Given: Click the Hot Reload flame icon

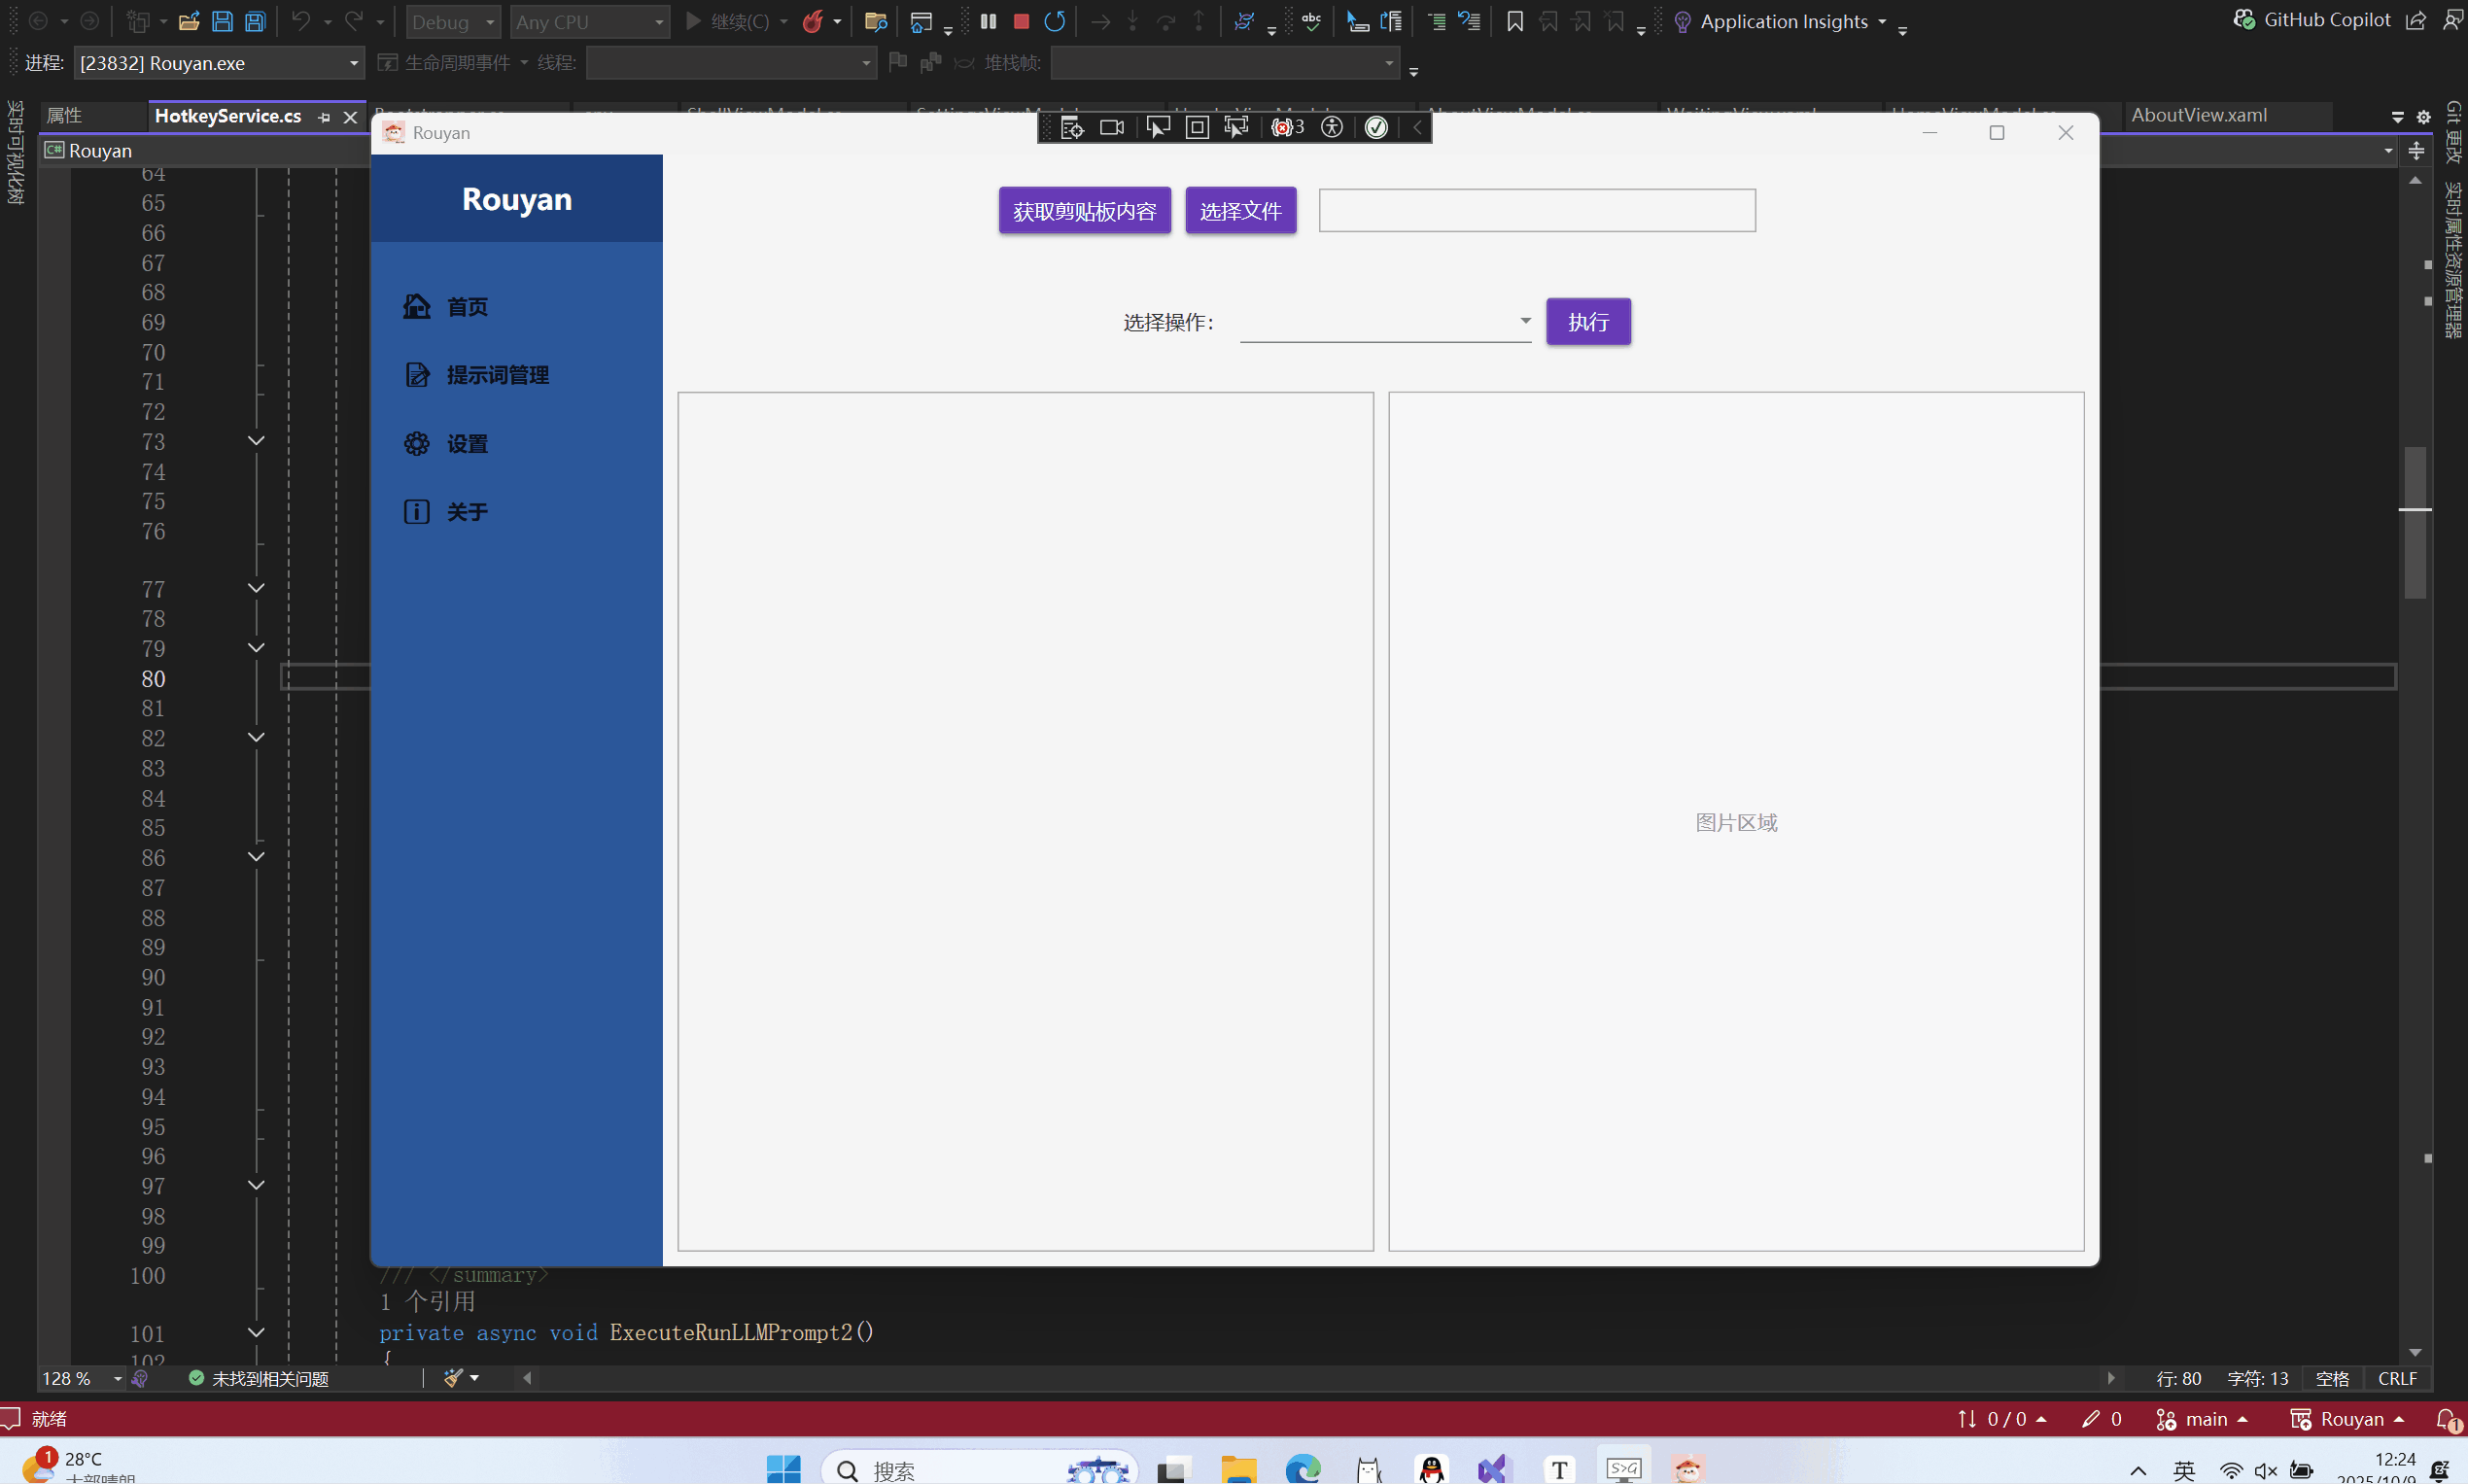Looking at the screenshot, I should tap(813, 21).
